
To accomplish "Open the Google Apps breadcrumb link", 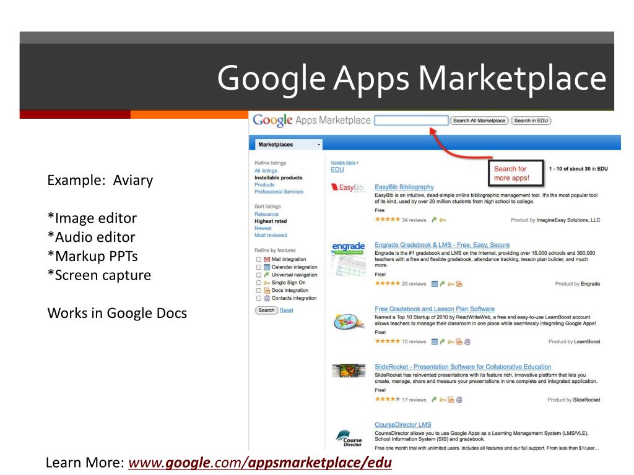I will 343,163.
